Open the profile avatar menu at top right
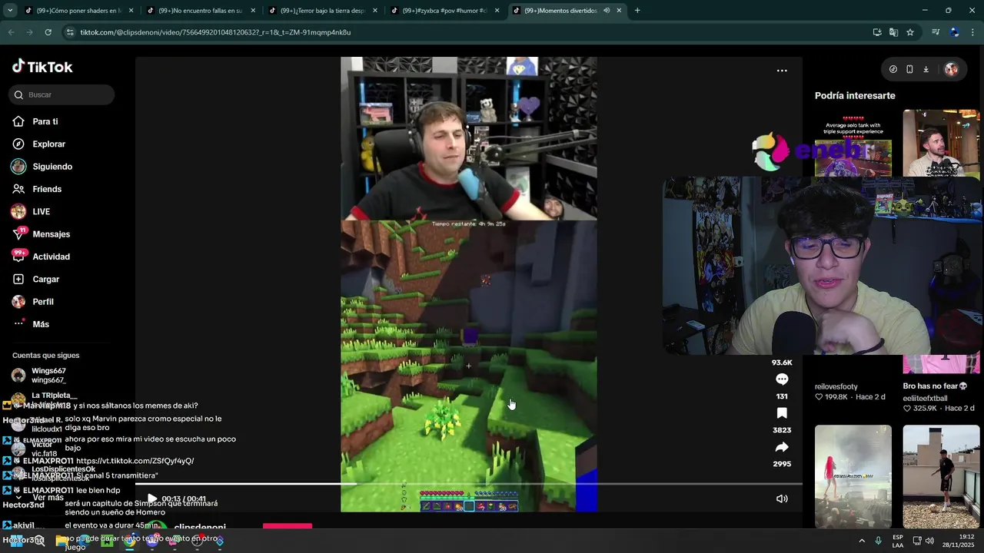Screen dimensions: 984x553 tap(951, 69)
